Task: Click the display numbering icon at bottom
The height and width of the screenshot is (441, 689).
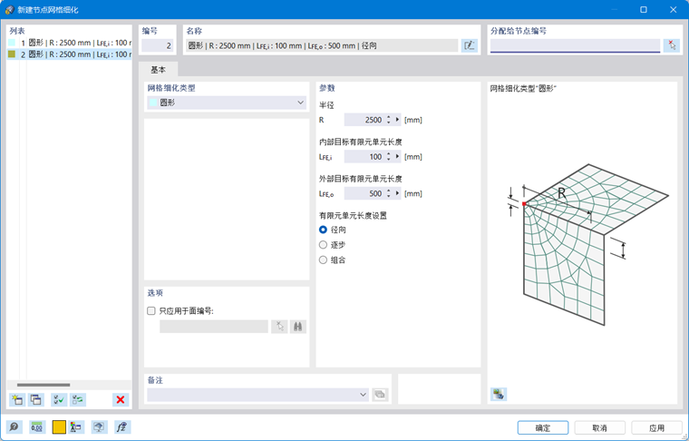Action: [77, 426]
